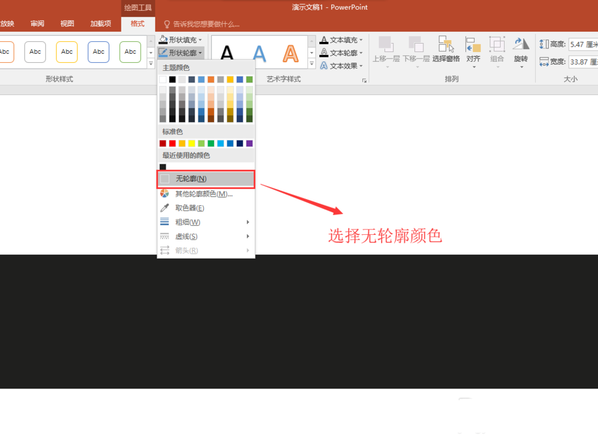598x447 pixels.
Task: Expand Text Outline dropdown arrow
Action: click(361, 53)
